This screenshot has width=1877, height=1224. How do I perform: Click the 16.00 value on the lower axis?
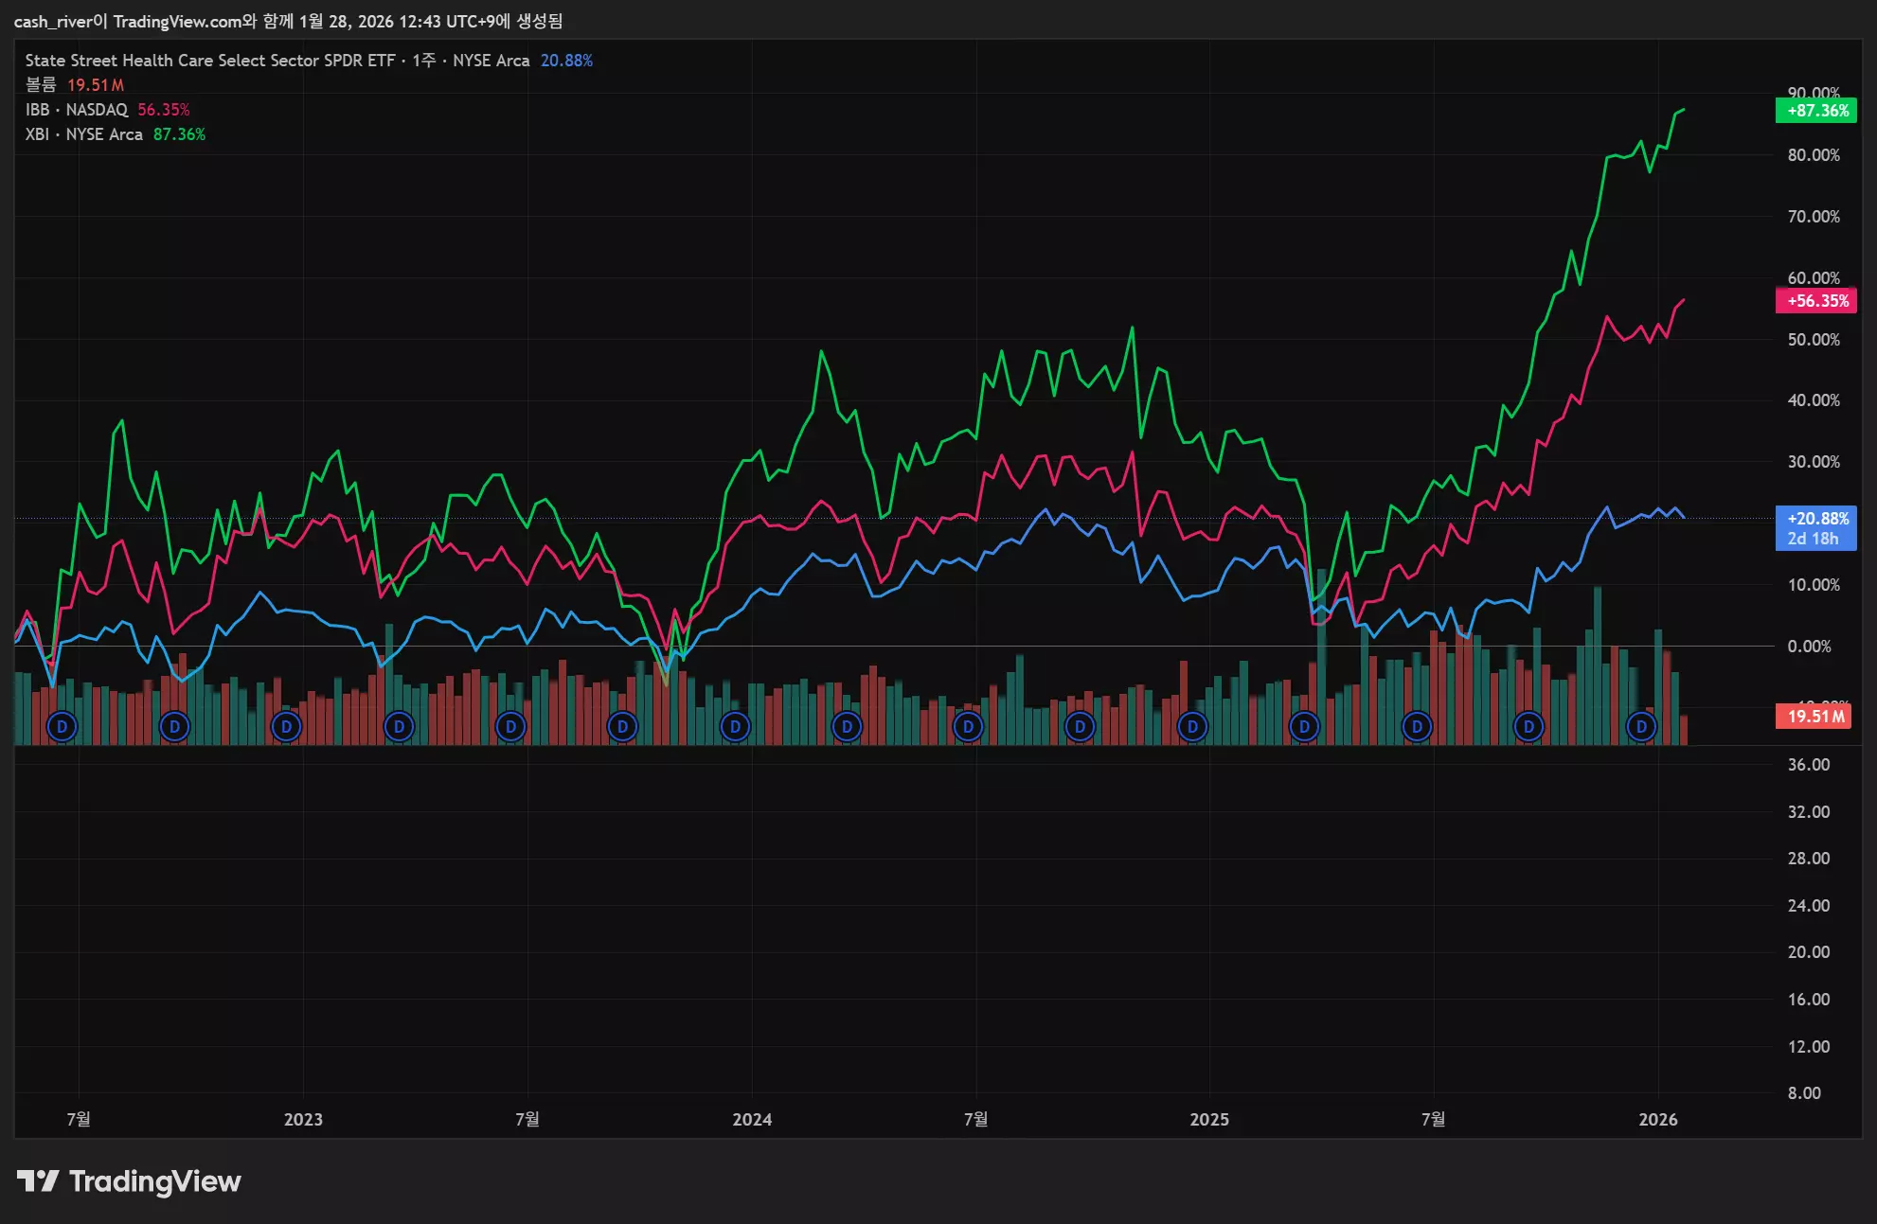click(1809, 1000)
